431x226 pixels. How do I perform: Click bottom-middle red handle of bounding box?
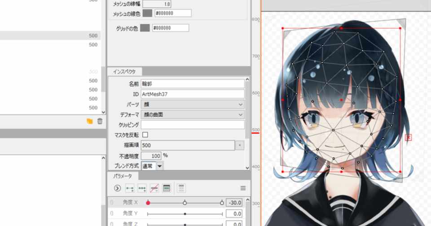tap(341, 172)
